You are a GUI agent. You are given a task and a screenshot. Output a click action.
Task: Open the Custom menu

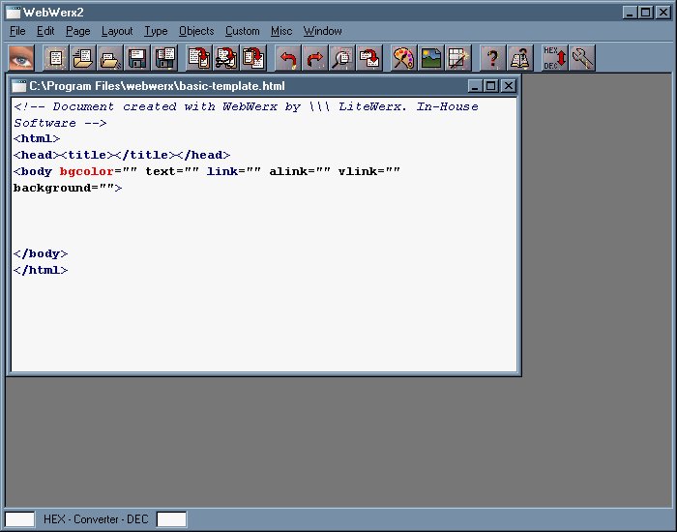point(242,31)
